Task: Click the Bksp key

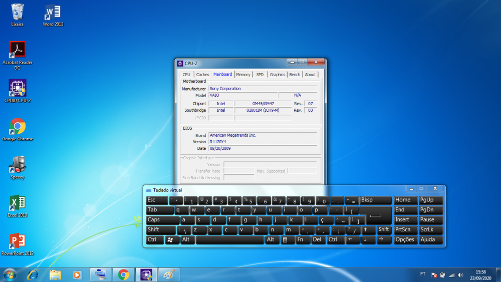Action: 375,200
